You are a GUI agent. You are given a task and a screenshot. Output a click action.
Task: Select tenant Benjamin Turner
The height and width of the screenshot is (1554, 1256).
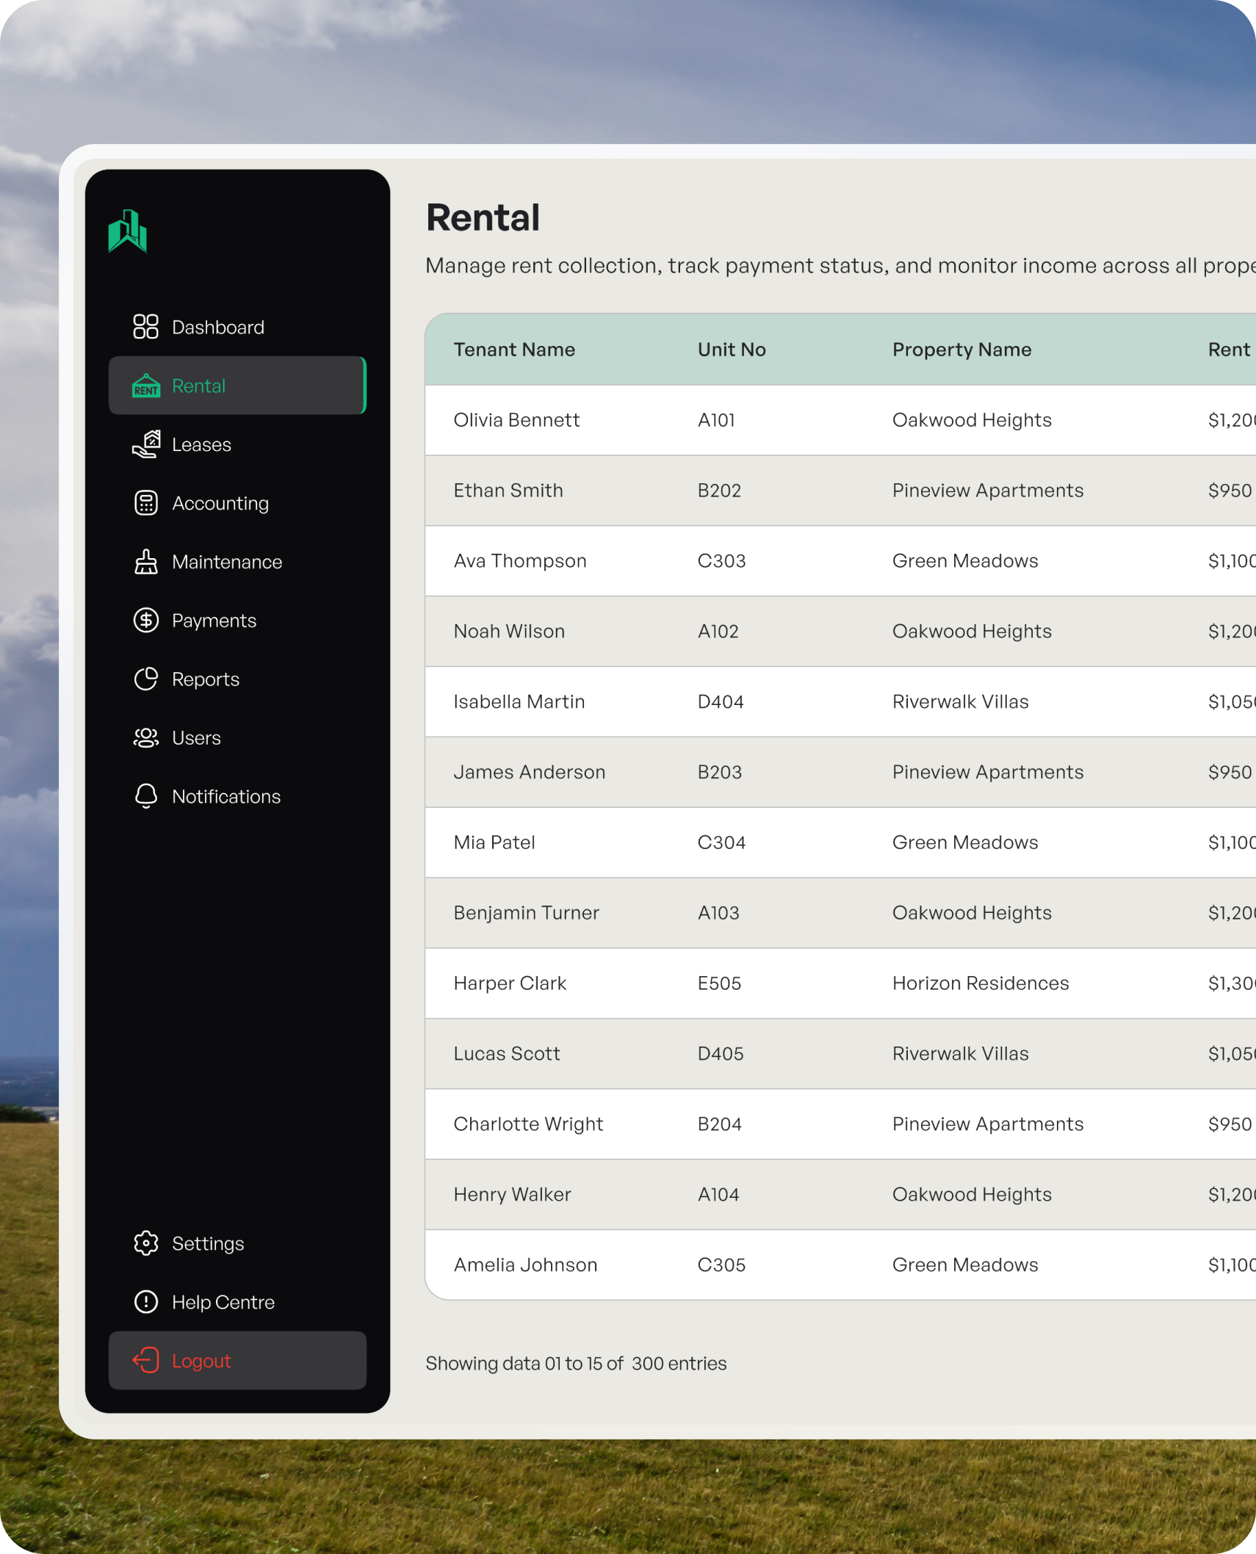tap(527, 913)
